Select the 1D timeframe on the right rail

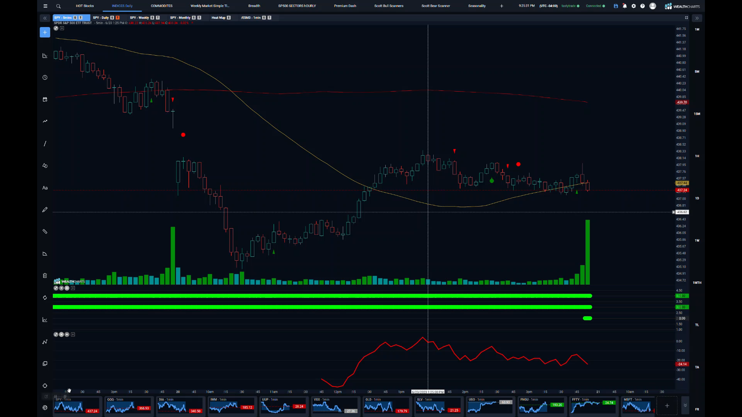click(x=697, y=198)
